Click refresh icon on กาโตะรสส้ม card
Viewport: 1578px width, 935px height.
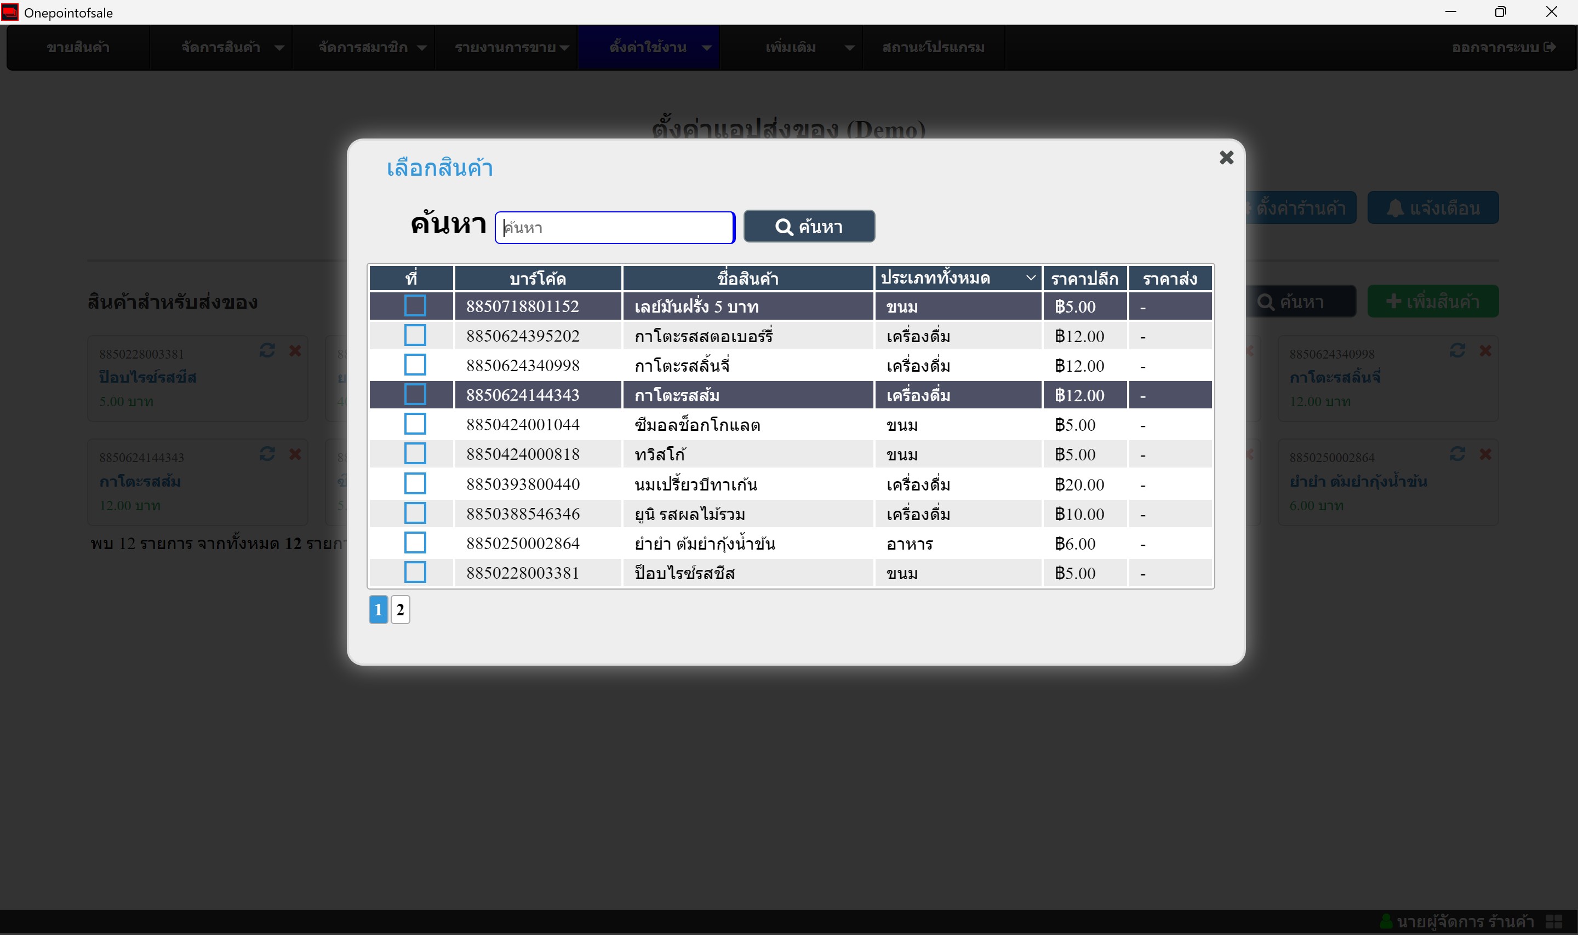[267, 454]
